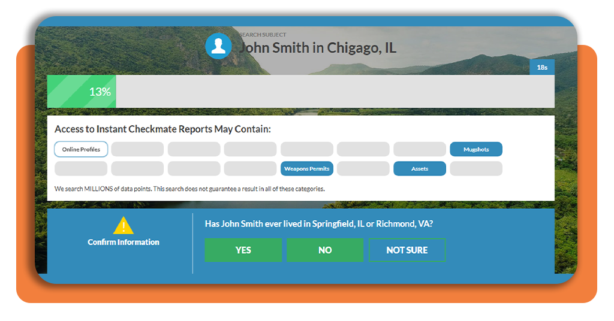This screenshot has height=321, width=614.
Task: Click the blank pill right of Assets
Action: pyautogui.click(x=475, y=168)
